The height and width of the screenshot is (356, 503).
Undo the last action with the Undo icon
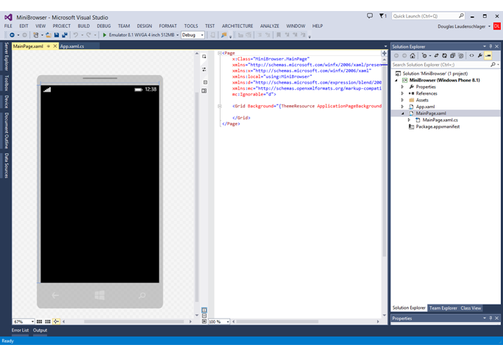click(76, 35)
